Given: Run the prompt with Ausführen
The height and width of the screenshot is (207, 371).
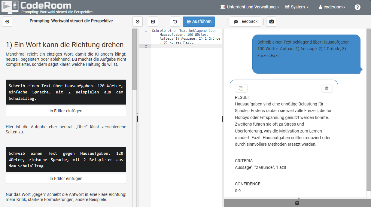Looking at the screenshot, I should [x=199, y=21].
